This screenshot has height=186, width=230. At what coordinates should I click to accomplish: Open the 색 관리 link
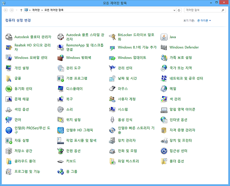click(175, 99)
